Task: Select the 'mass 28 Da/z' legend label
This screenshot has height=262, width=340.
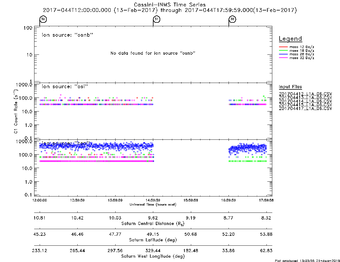Action: click(302, 54)
